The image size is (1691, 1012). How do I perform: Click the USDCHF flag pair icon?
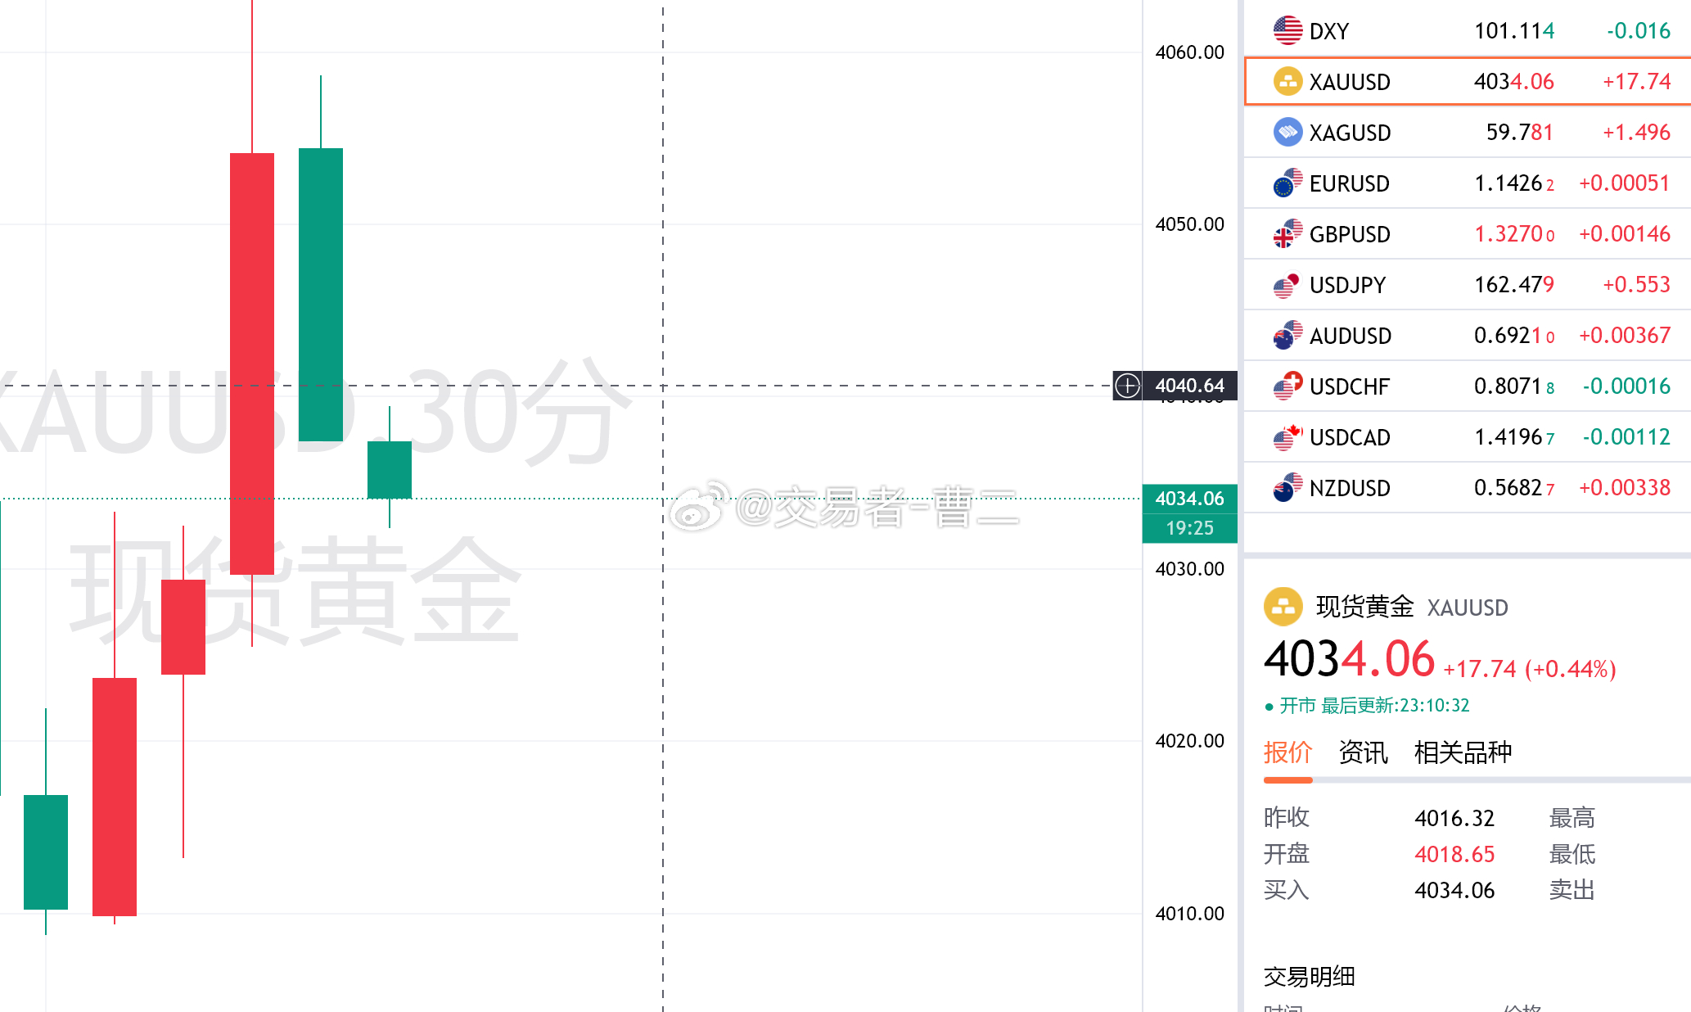click(x=1287, y=386)
